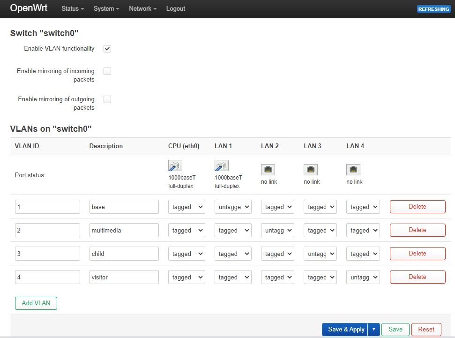Open the Network menu
The width and height of the screenshot is (455, 338).
143,9
